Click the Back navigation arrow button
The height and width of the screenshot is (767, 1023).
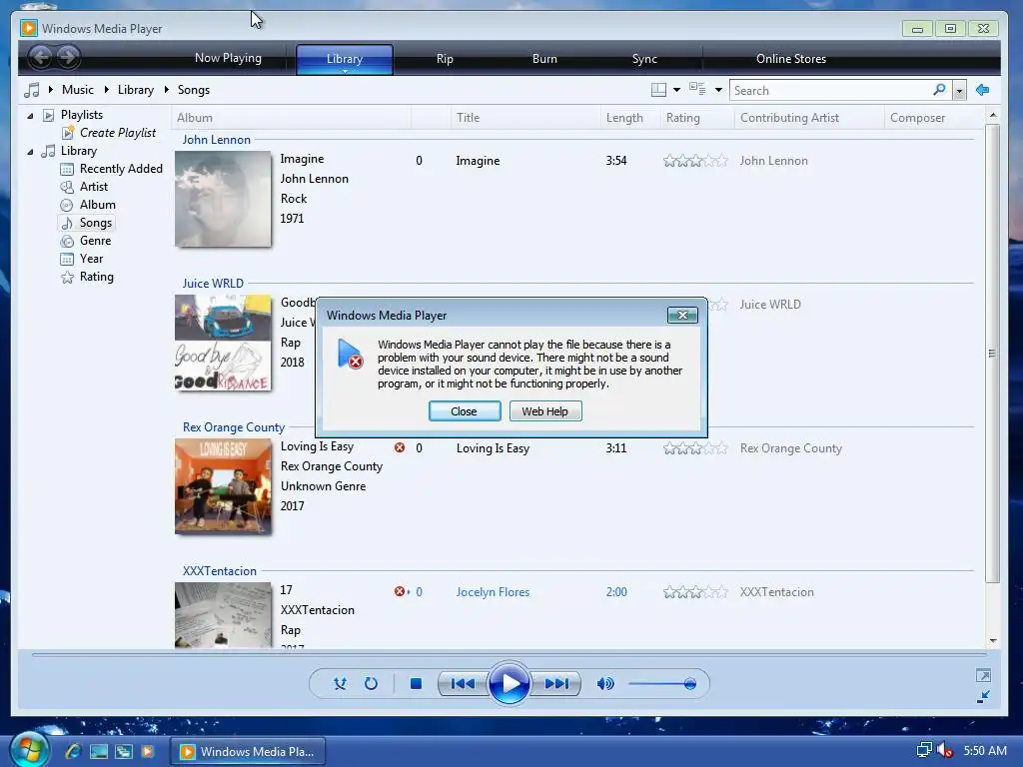(x=40, y=57)
